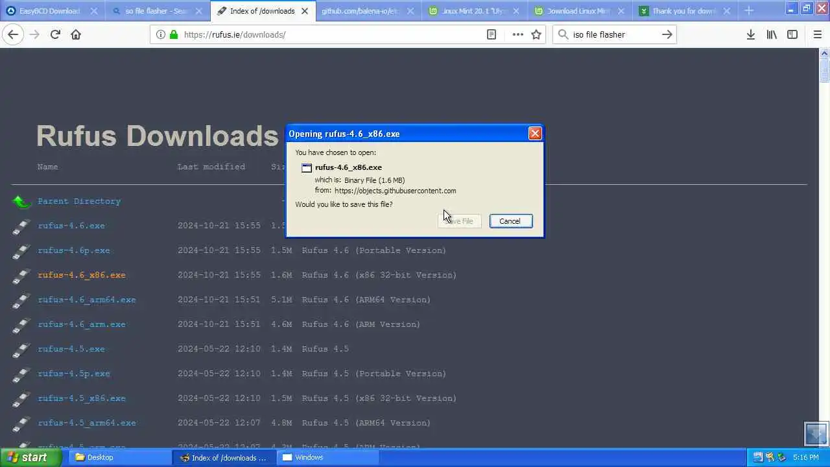Image resolution: width=830 pixels, height=467 pixels.
Task: Switch to Thank you for downloading tab
Action: tap(683, 11)
